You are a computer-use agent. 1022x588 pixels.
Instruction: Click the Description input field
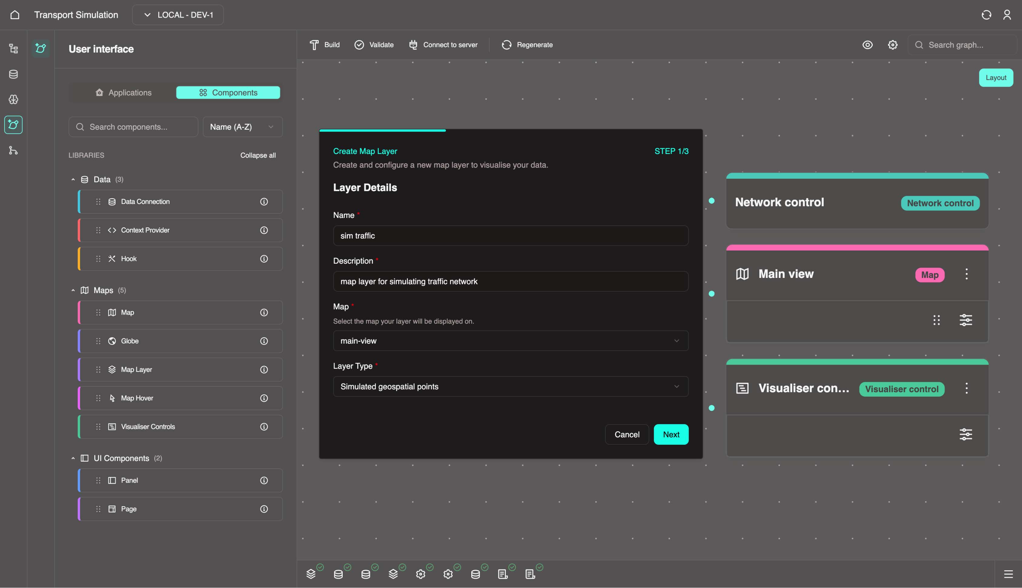click(x=511, y=281)
